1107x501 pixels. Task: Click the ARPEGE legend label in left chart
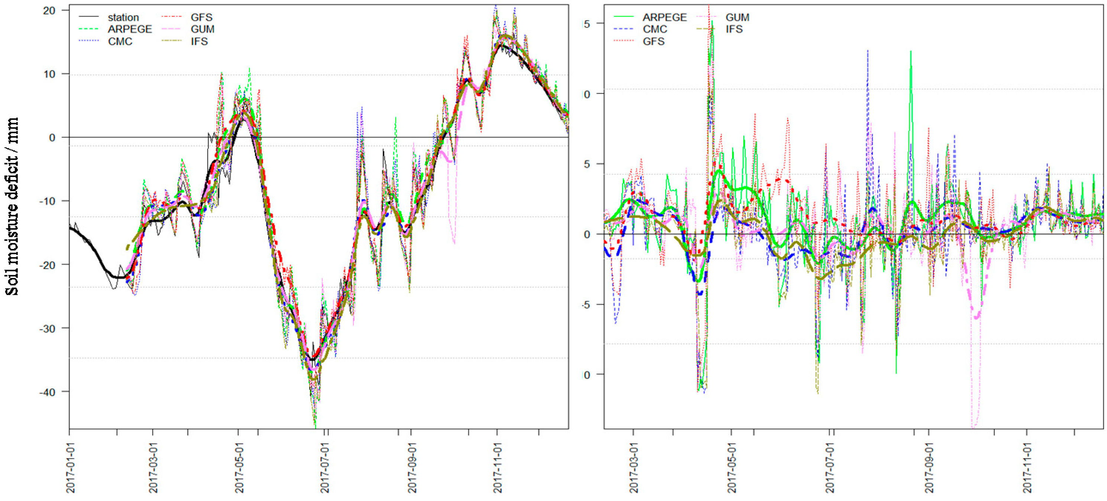[130, 29]
